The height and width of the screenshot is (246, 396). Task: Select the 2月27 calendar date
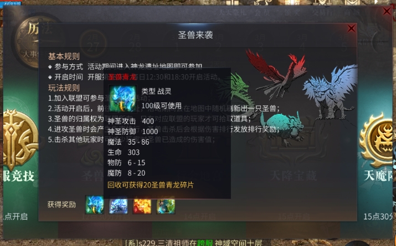point(93,43)
